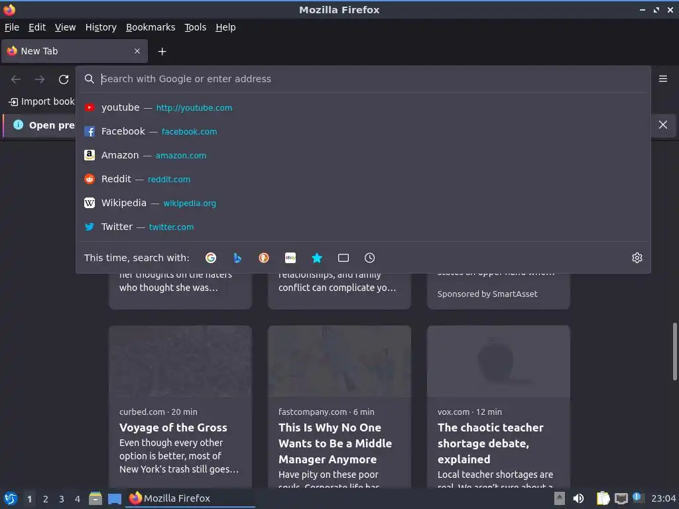The image size is (679, 509).
Task: Reload the current page
Action: click(x=64, y=80)
